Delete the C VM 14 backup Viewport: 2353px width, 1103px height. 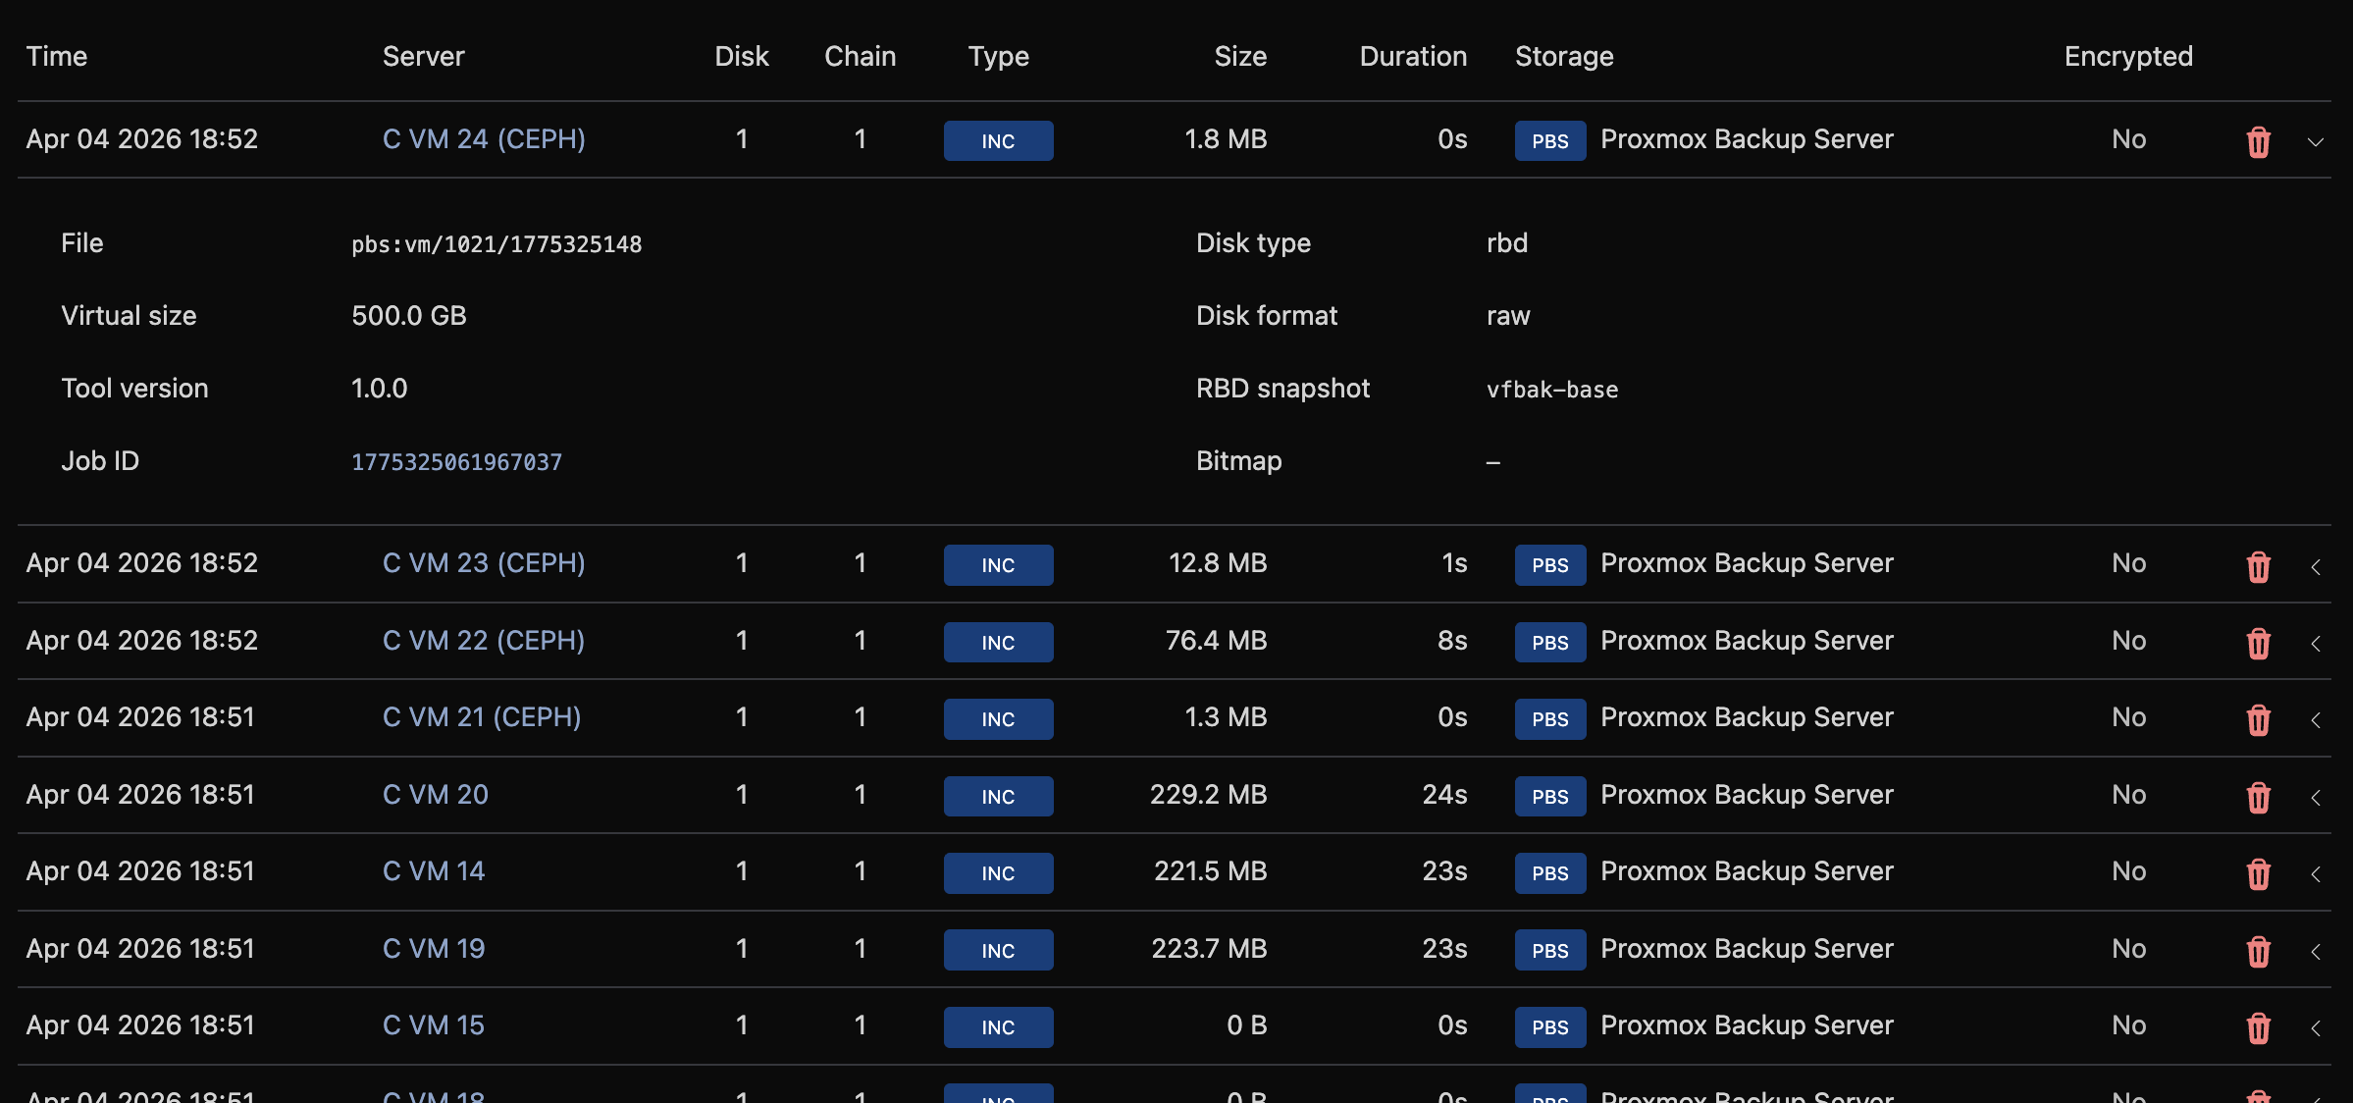[2258, 874]
